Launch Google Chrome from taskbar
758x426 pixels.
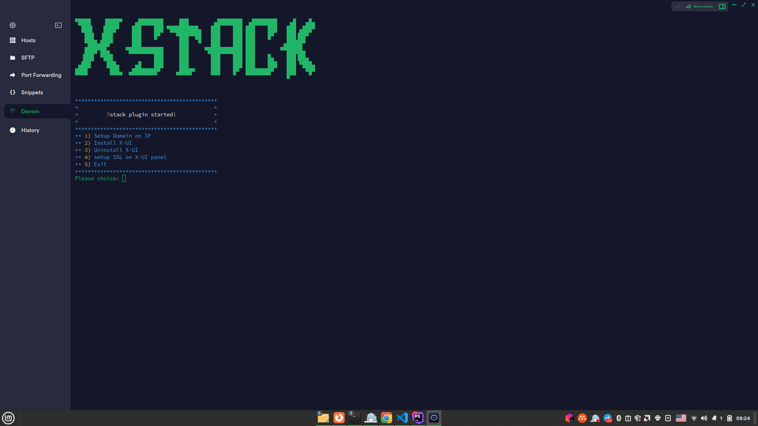point(387,418)
